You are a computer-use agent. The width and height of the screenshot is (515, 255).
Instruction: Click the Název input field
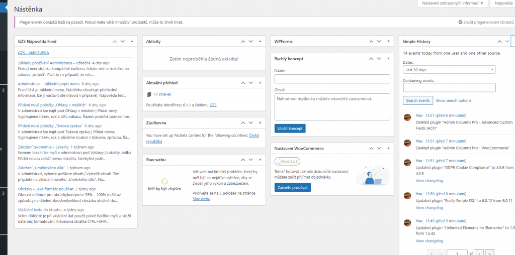(332, 79)
